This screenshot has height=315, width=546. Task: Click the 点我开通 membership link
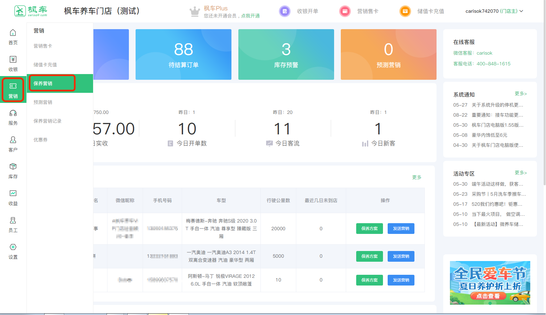pyautogui.click(x=250, y=16)
